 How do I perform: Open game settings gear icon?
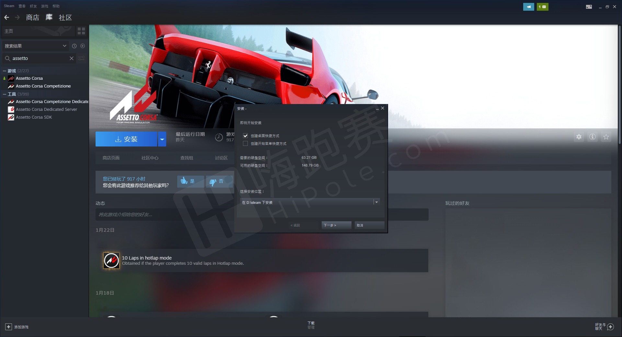579,137
